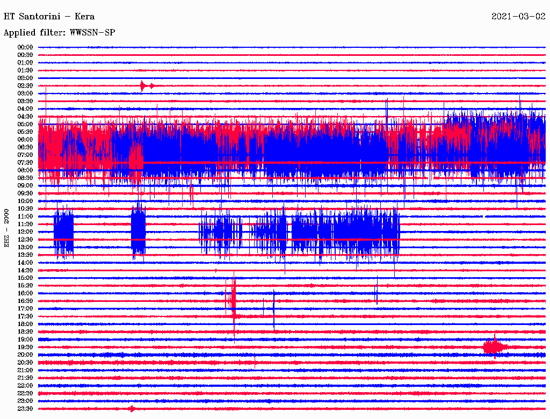Click the tall red spike on the 16:30 trace
This screenshot has width=550, height=419.
coord(233,305)
